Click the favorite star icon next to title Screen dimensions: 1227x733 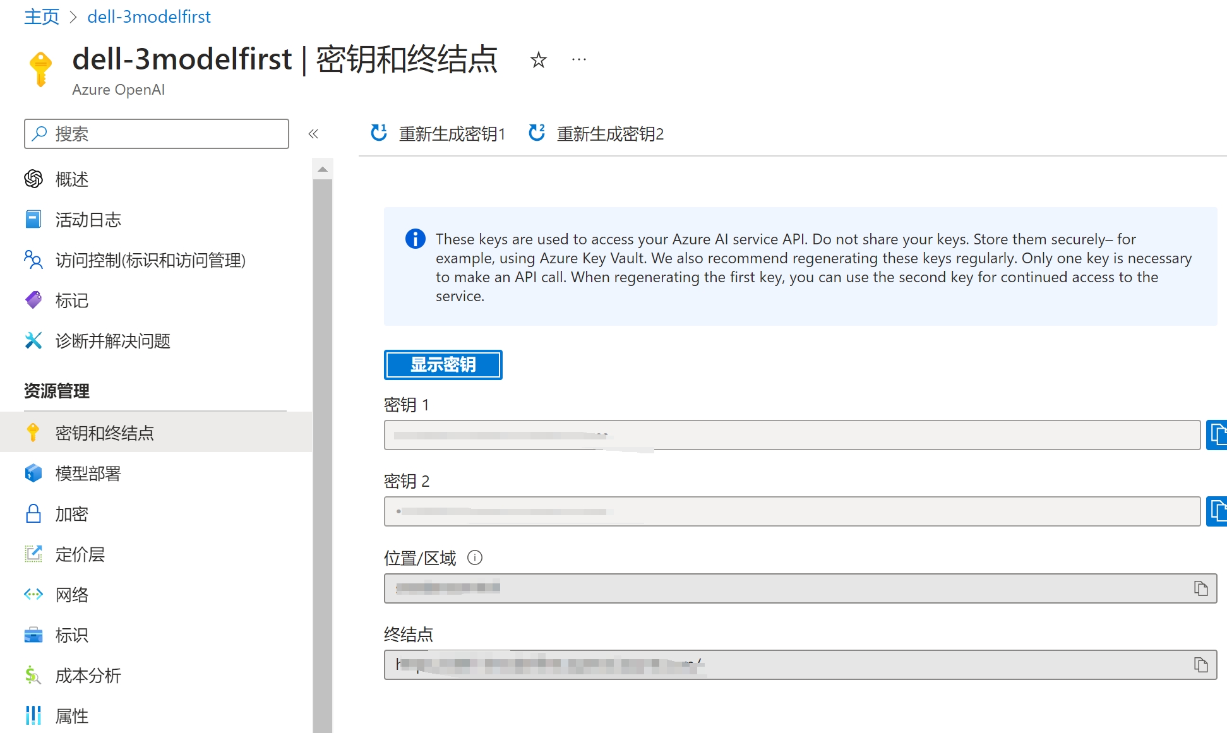click(x=538, y=60)
